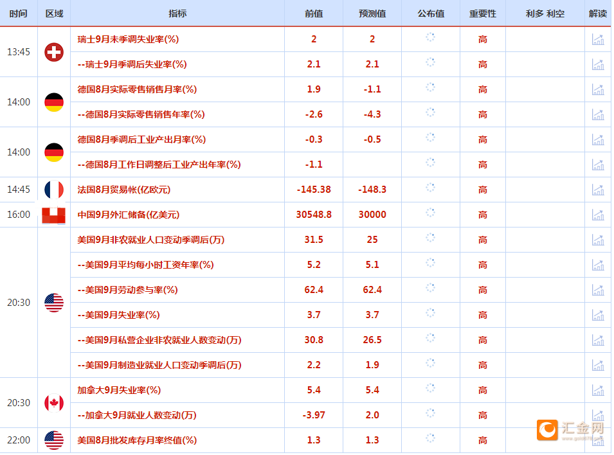Open the chart interpretation icon for Swiss unemployment rate
Image resolution: width=614 pixels, height=455 pixels.
598,39
